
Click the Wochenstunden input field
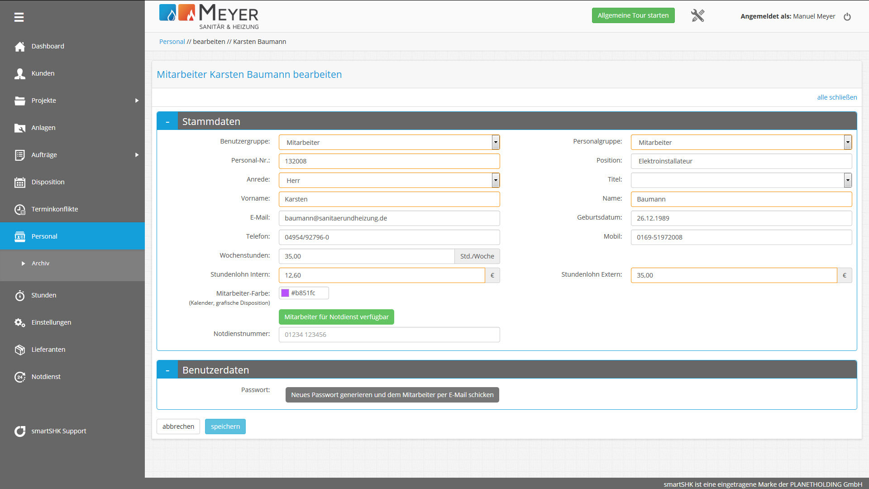click(367, 256)
